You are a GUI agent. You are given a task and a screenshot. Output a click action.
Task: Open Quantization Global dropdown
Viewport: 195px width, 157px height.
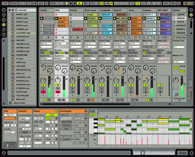point(25,125)
